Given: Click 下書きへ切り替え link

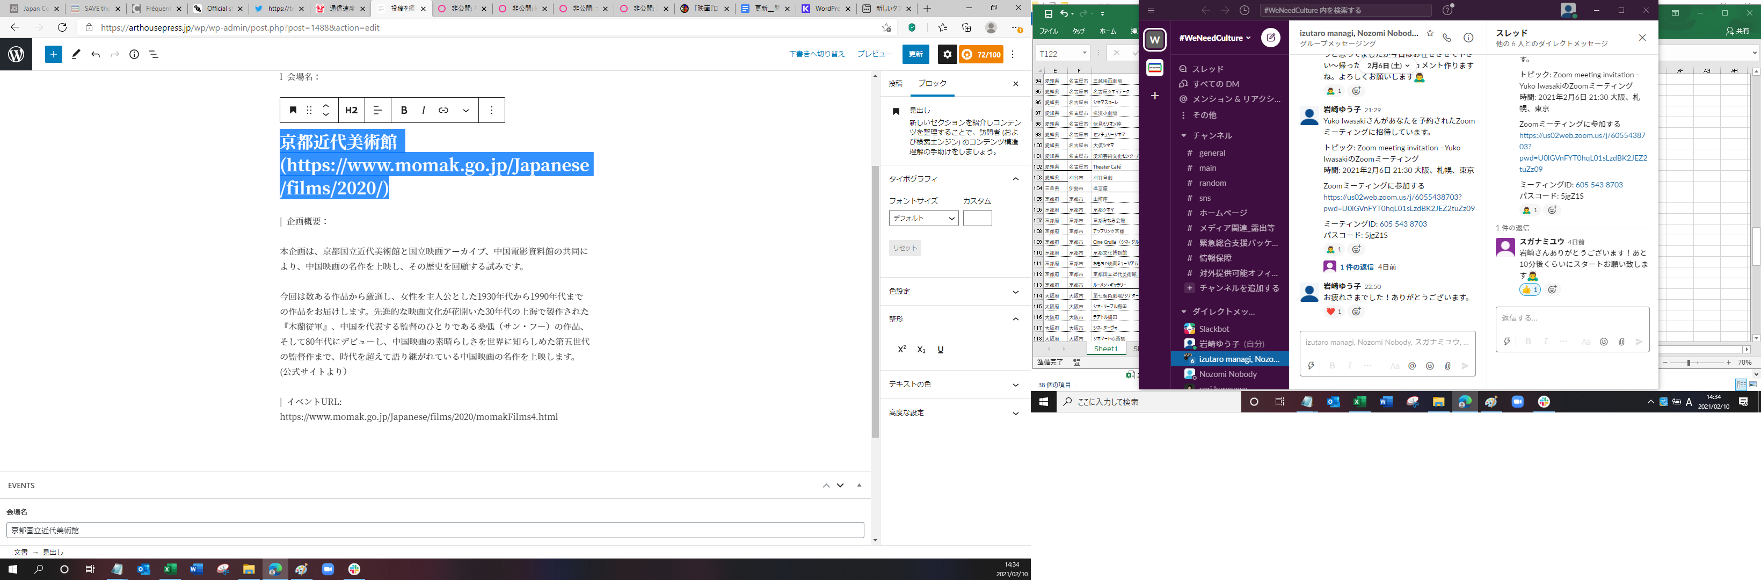Looking at the screenshot, I should point(816,54).
